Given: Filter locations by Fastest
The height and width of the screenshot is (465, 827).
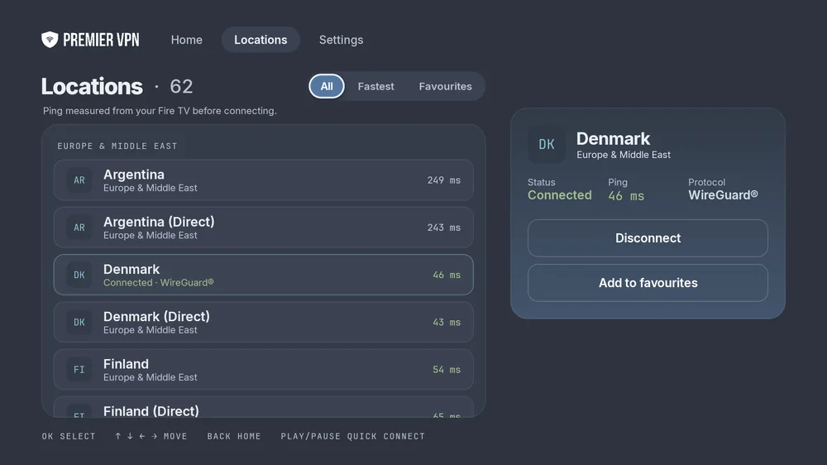Looking at the screenshot, I should pyautogui.click(x=375, y=86).
